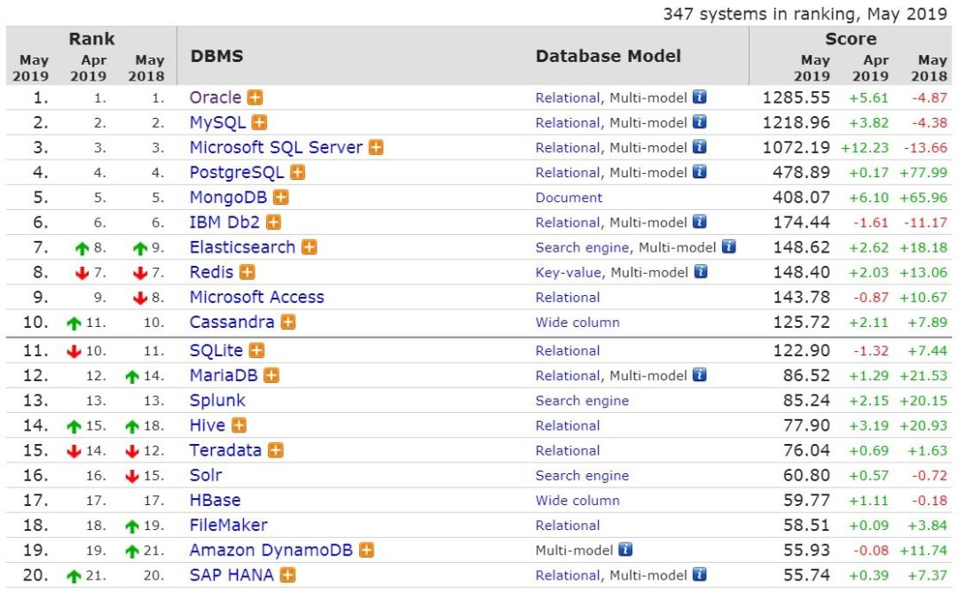Click the orange plus icon next to Oracle
The width and height of the screenshot is (958, 592).
point(255,97)
